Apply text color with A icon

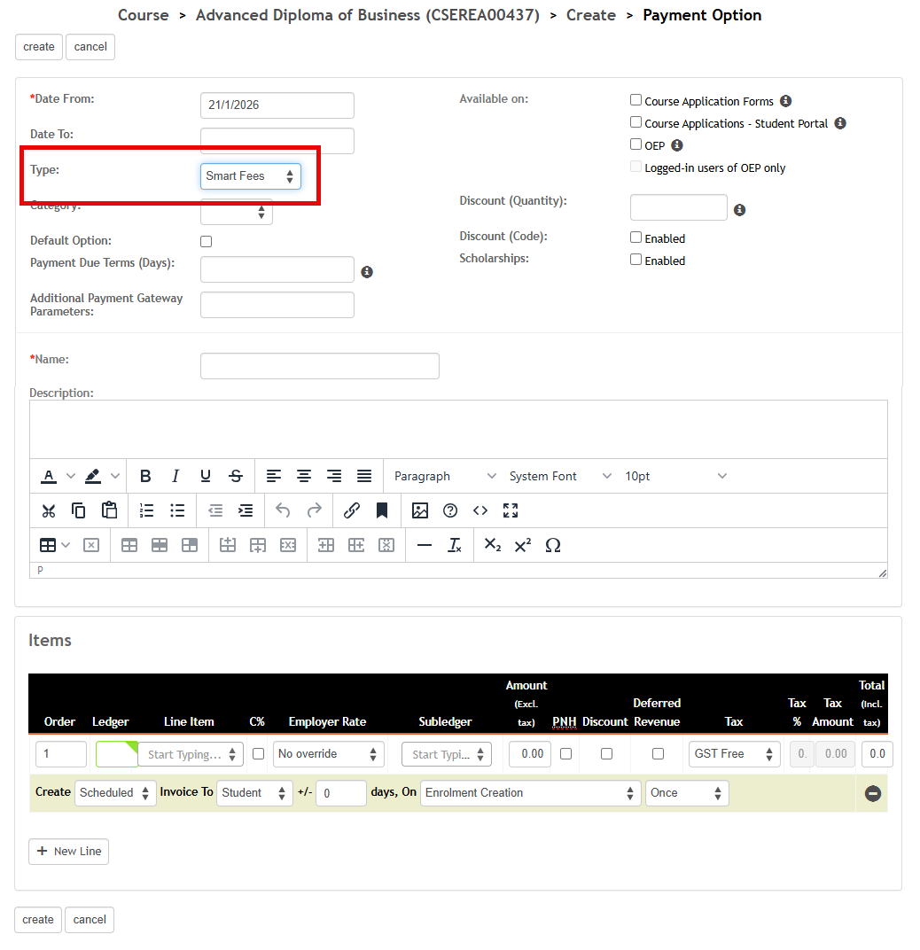coord(49,476)
